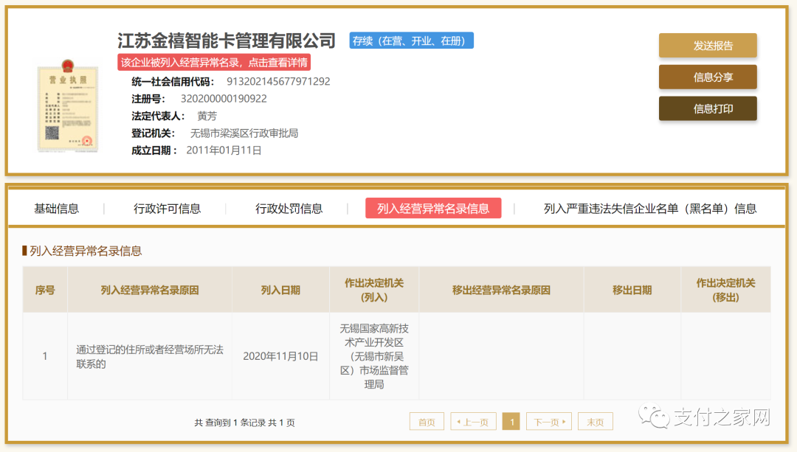This screenshot has width=797, height=452.
Task: Select registration number 320200000190922
Action: [224, 99]
